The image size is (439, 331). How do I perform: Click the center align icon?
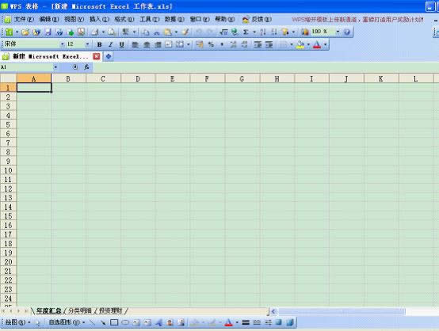tap(147, 44)
